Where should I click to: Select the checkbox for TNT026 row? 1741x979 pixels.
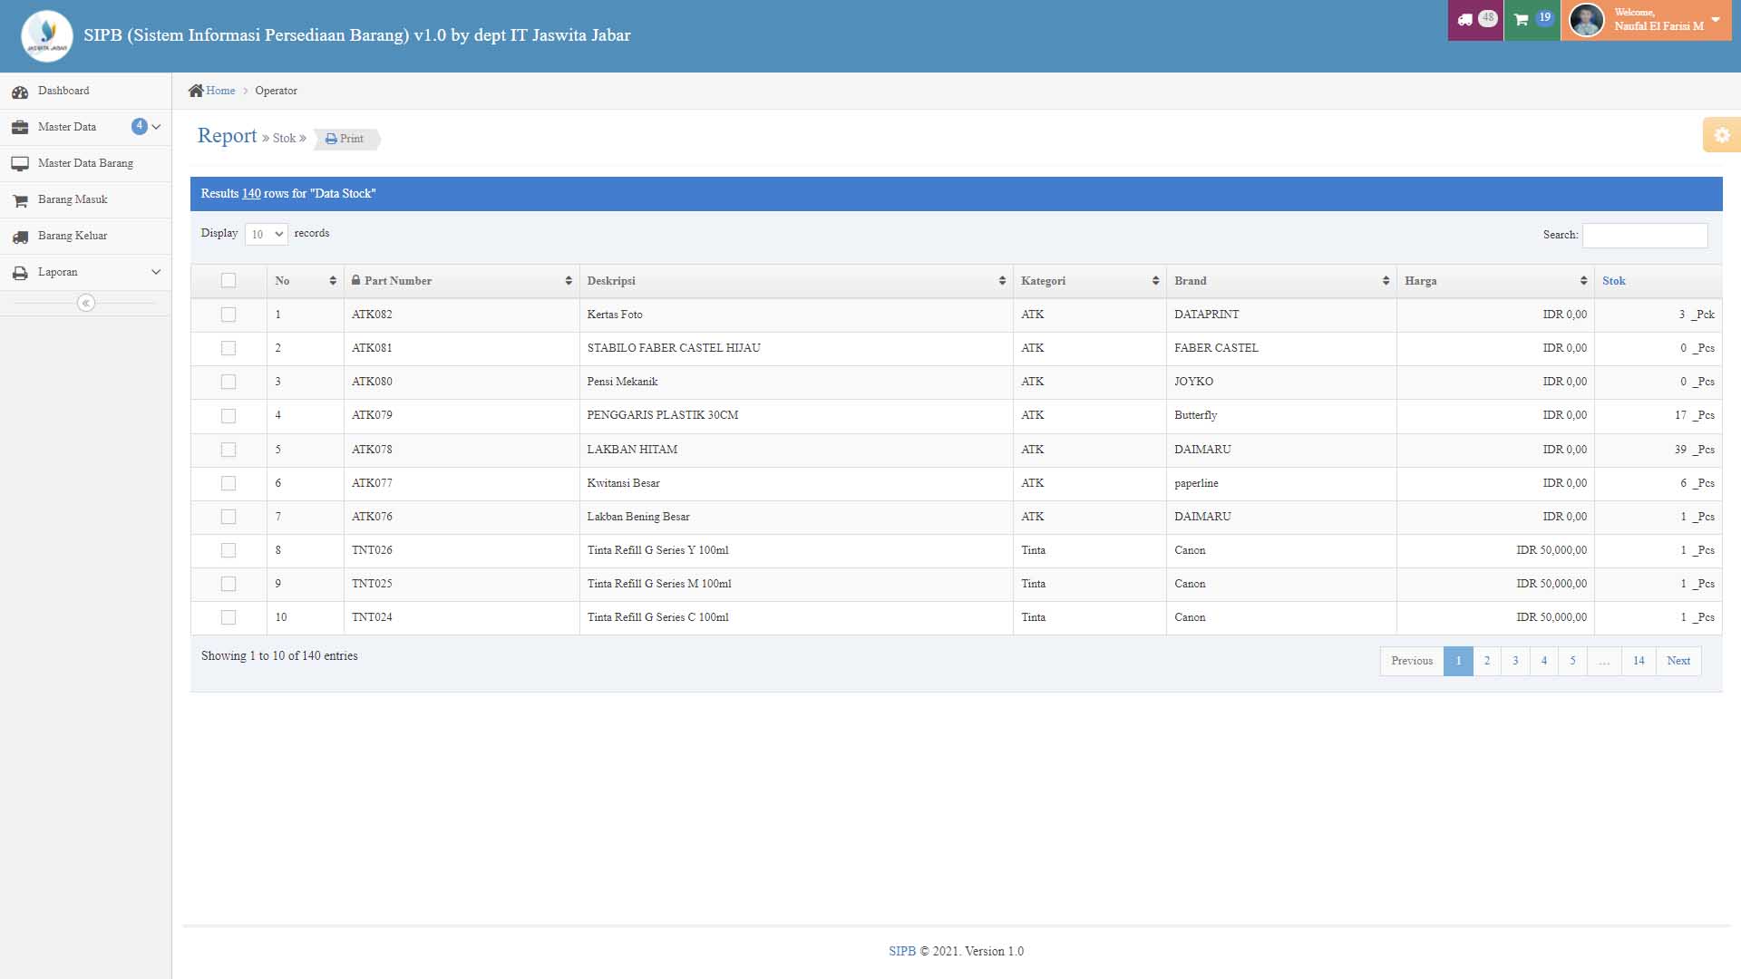(229, 550)
